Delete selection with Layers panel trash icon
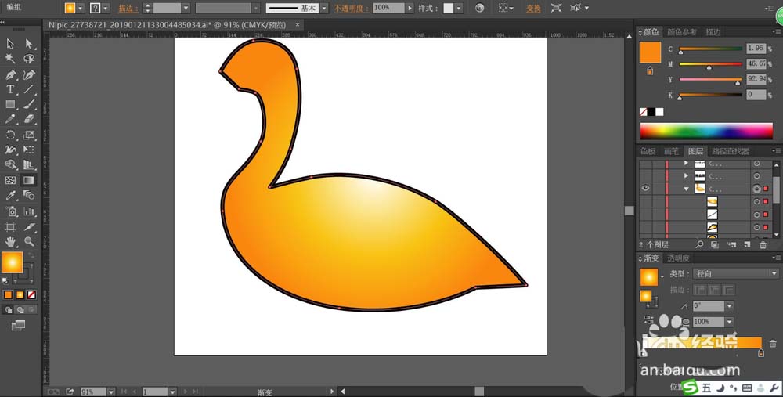Image resolution: width=783 pixels, height=397 pixels. click(x=763, y=244)
